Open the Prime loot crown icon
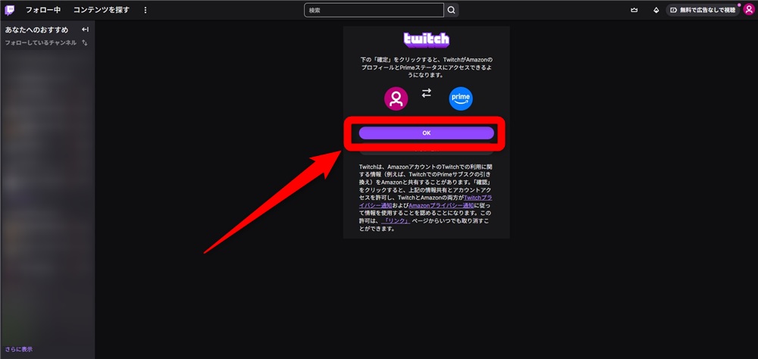 [x=634, y=10]
